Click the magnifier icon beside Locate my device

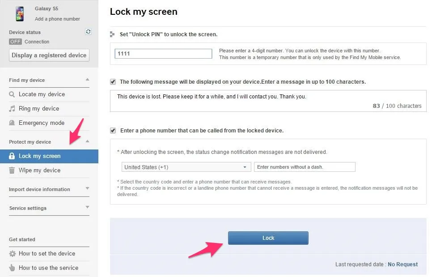(x=12, y=94)
